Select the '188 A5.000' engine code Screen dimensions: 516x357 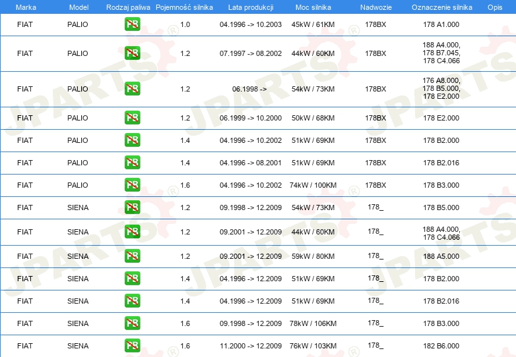click(441, 256)
